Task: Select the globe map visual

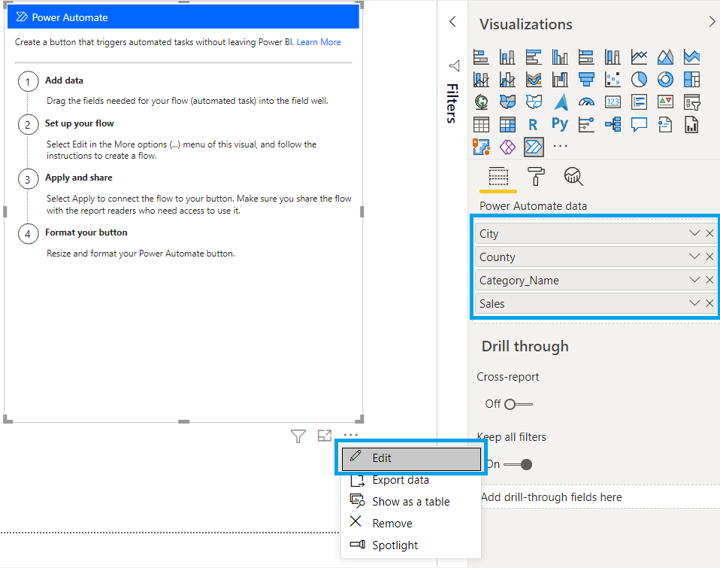Action: (481, 102)
